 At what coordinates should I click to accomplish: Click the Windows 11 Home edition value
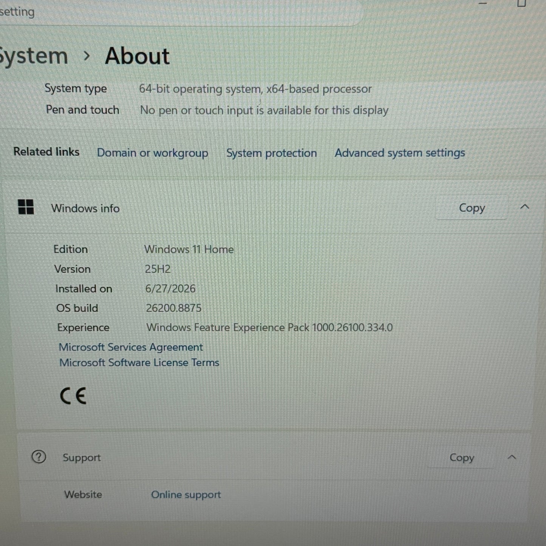(x=189, y=249)
